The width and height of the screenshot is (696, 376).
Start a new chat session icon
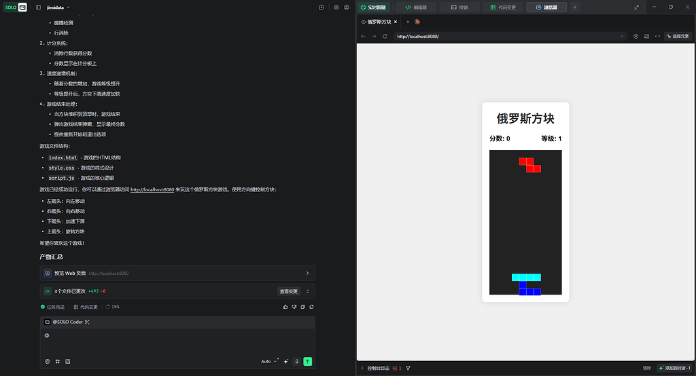click(321, 7)
